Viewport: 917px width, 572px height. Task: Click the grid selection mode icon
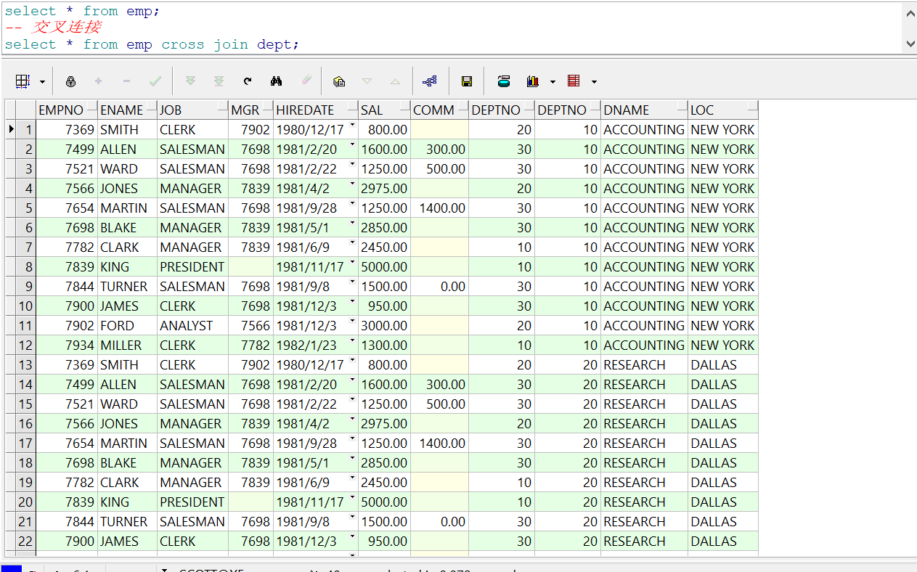click(x=23, y=81)
